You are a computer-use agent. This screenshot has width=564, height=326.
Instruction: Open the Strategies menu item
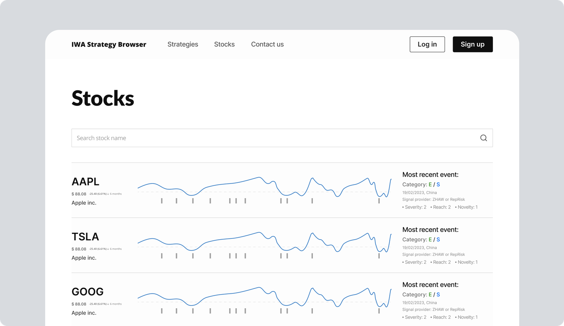183,44
